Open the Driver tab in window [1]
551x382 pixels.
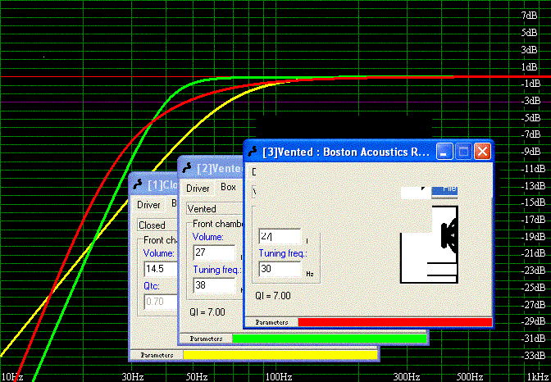[148, 205]
